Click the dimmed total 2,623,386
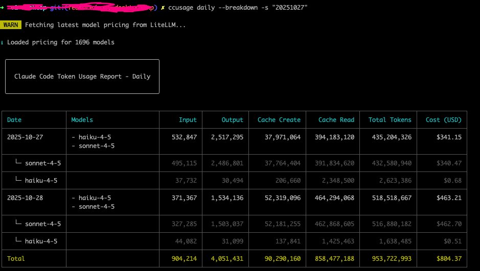The image size is (480, 271). pos(395,181)
